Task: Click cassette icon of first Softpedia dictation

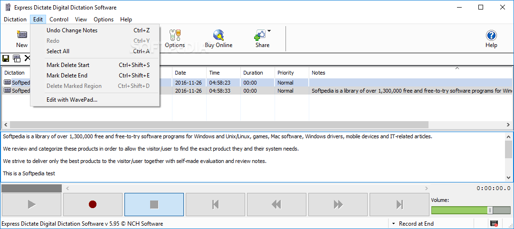Action: (x=8, y=82)
